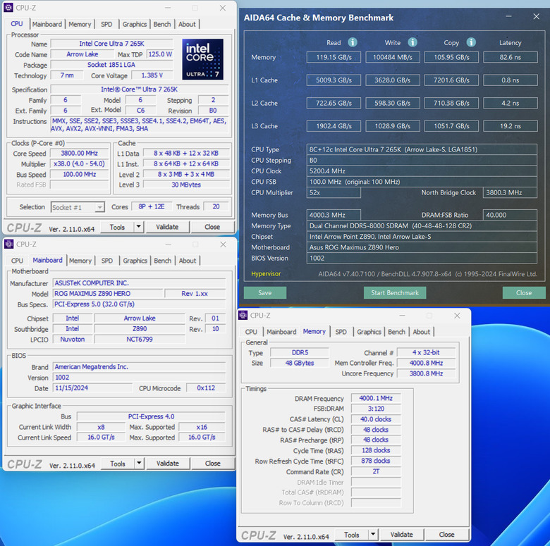Open the Socket #1 selection dropdown
The width and height of the screenshot is (550, 546).
click(99, 207)
